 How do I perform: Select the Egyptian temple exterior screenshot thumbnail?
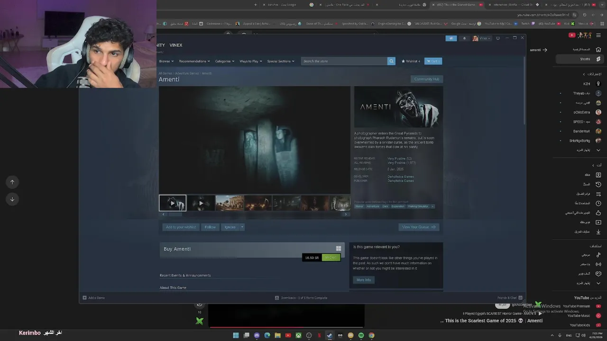point(230,203)
